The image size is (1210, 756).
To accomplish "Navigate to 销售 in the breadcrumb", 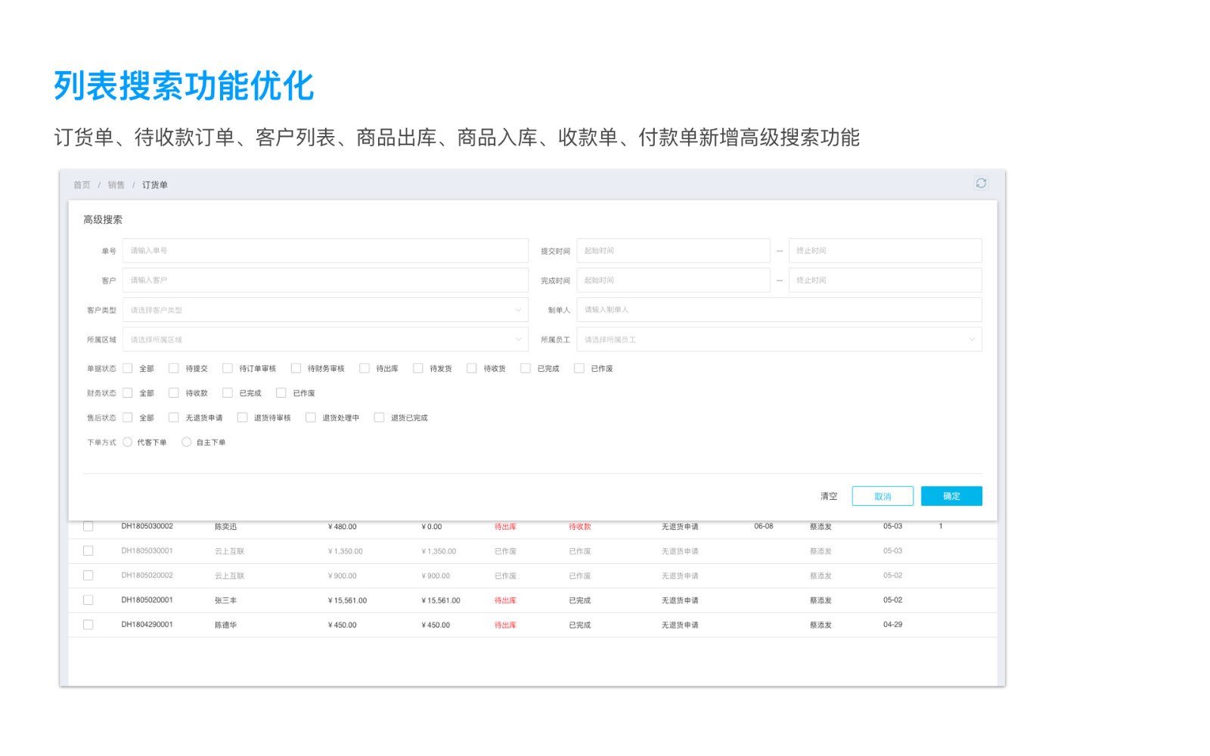I will click(116, 185).
